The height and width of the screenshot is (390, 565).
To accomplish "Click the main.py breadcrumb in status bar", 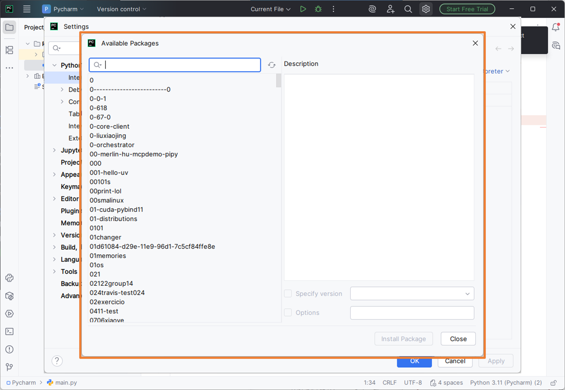I will tap(62, 383).
